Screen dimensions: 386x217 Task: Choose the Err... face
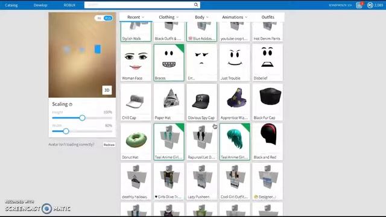click(202, 63)
